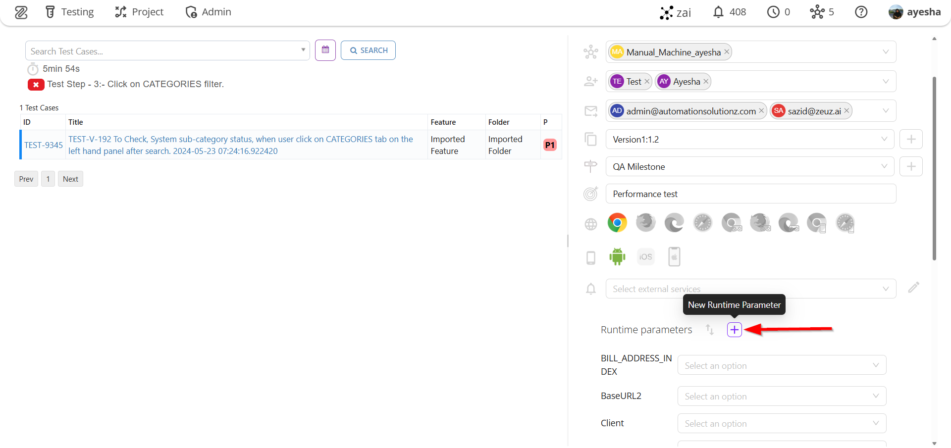
Task: Click the runtime parameters sort arrows icon
Action: point(710,330)
